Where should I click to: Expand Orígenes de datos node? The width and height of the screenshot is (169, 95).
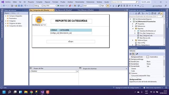(x=6, y=23)
